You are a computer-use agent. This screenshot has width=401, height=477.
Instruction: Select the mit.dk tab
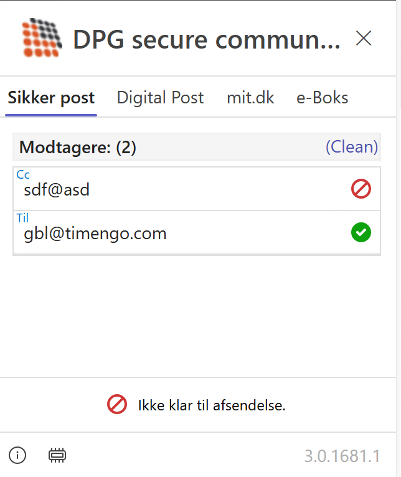click(250, 98)
